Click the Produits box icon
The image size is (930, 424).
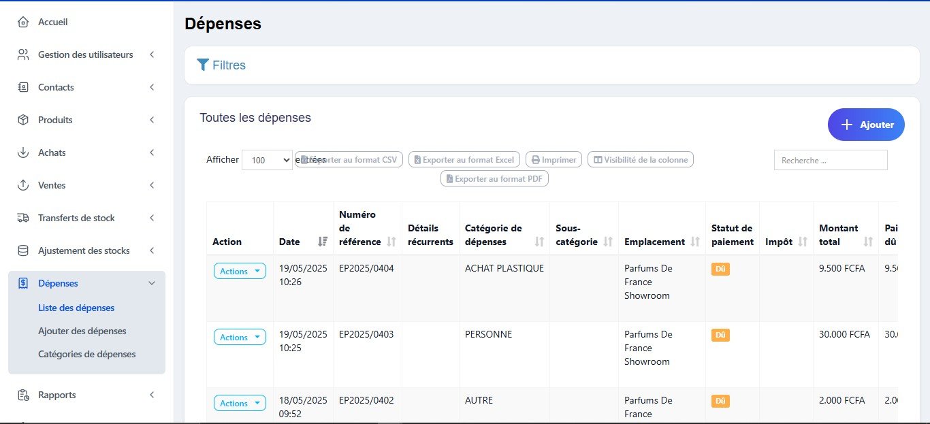pos(23,120)
